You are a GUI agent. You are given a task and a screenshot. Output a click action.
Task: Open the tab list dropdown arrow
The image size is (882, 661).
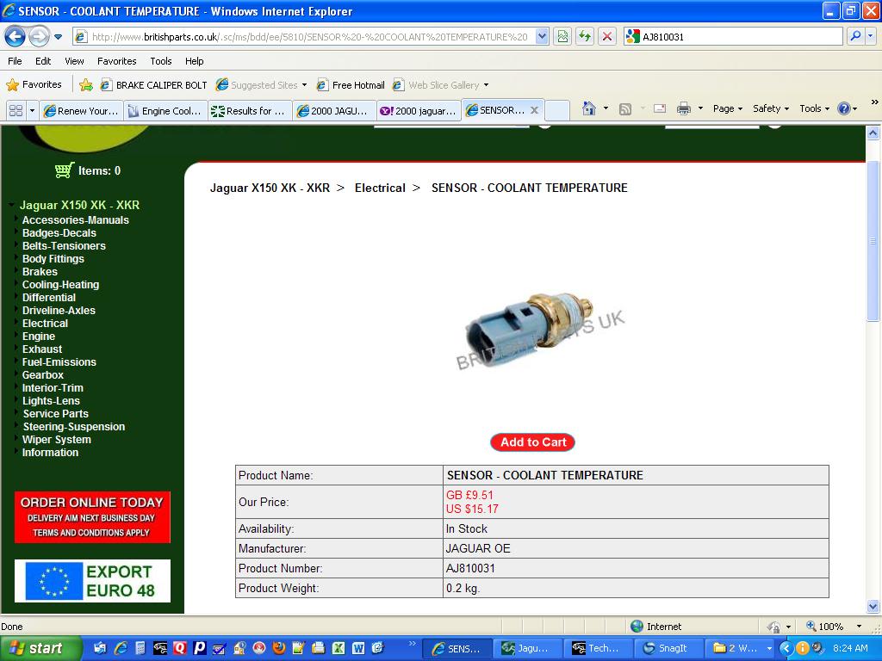point(32,111)
